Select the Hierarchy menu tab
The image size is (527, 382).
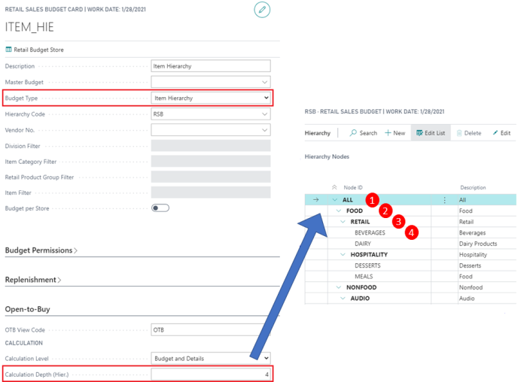click(318, 133)
